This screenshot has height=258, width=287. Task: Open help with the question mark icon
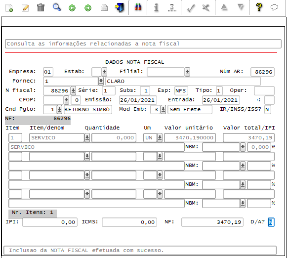[x=259, y=7]
